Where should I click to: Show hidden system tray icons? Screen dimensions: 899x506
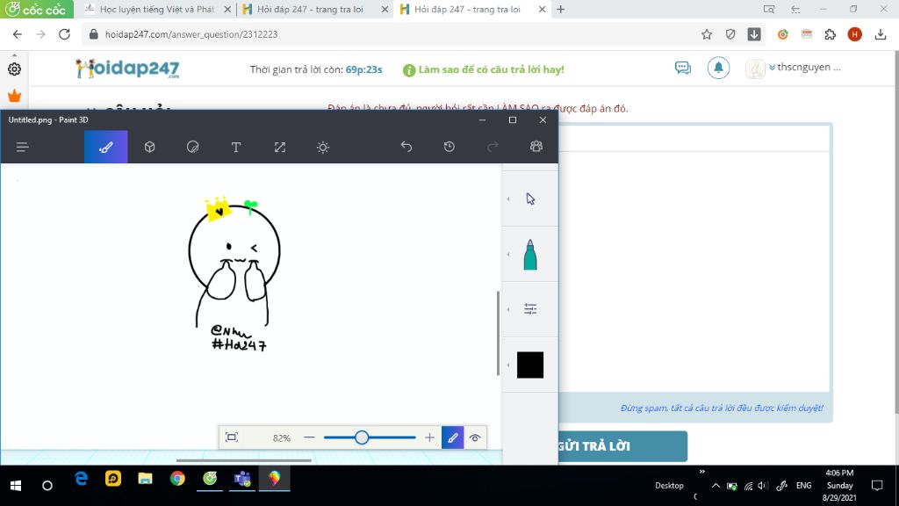click(716, 485)
